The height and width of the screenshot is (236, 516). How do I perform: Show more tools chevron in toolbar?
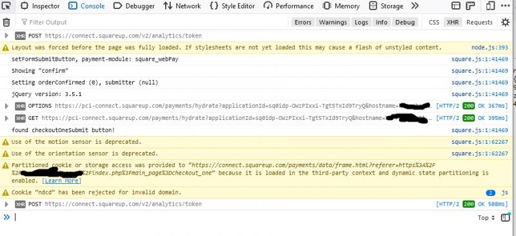pos(415,6)
